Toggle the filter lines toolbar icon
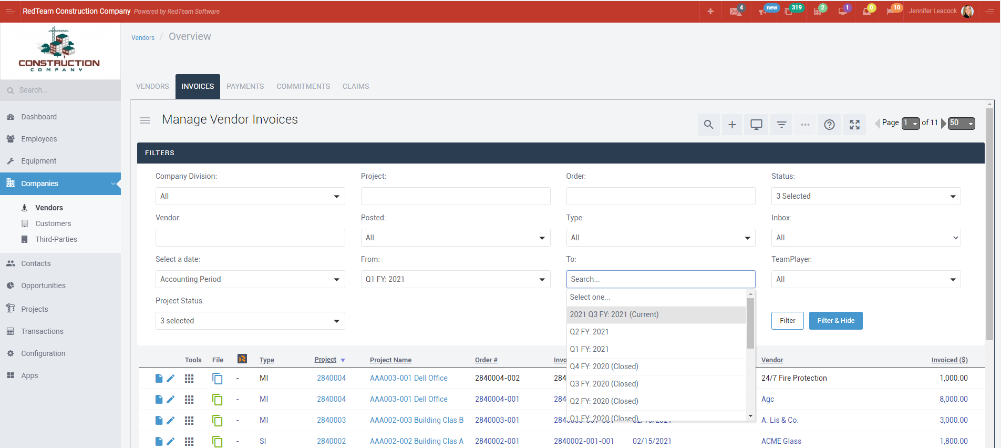The image size is (1001, 448). (x=781, y=125)
